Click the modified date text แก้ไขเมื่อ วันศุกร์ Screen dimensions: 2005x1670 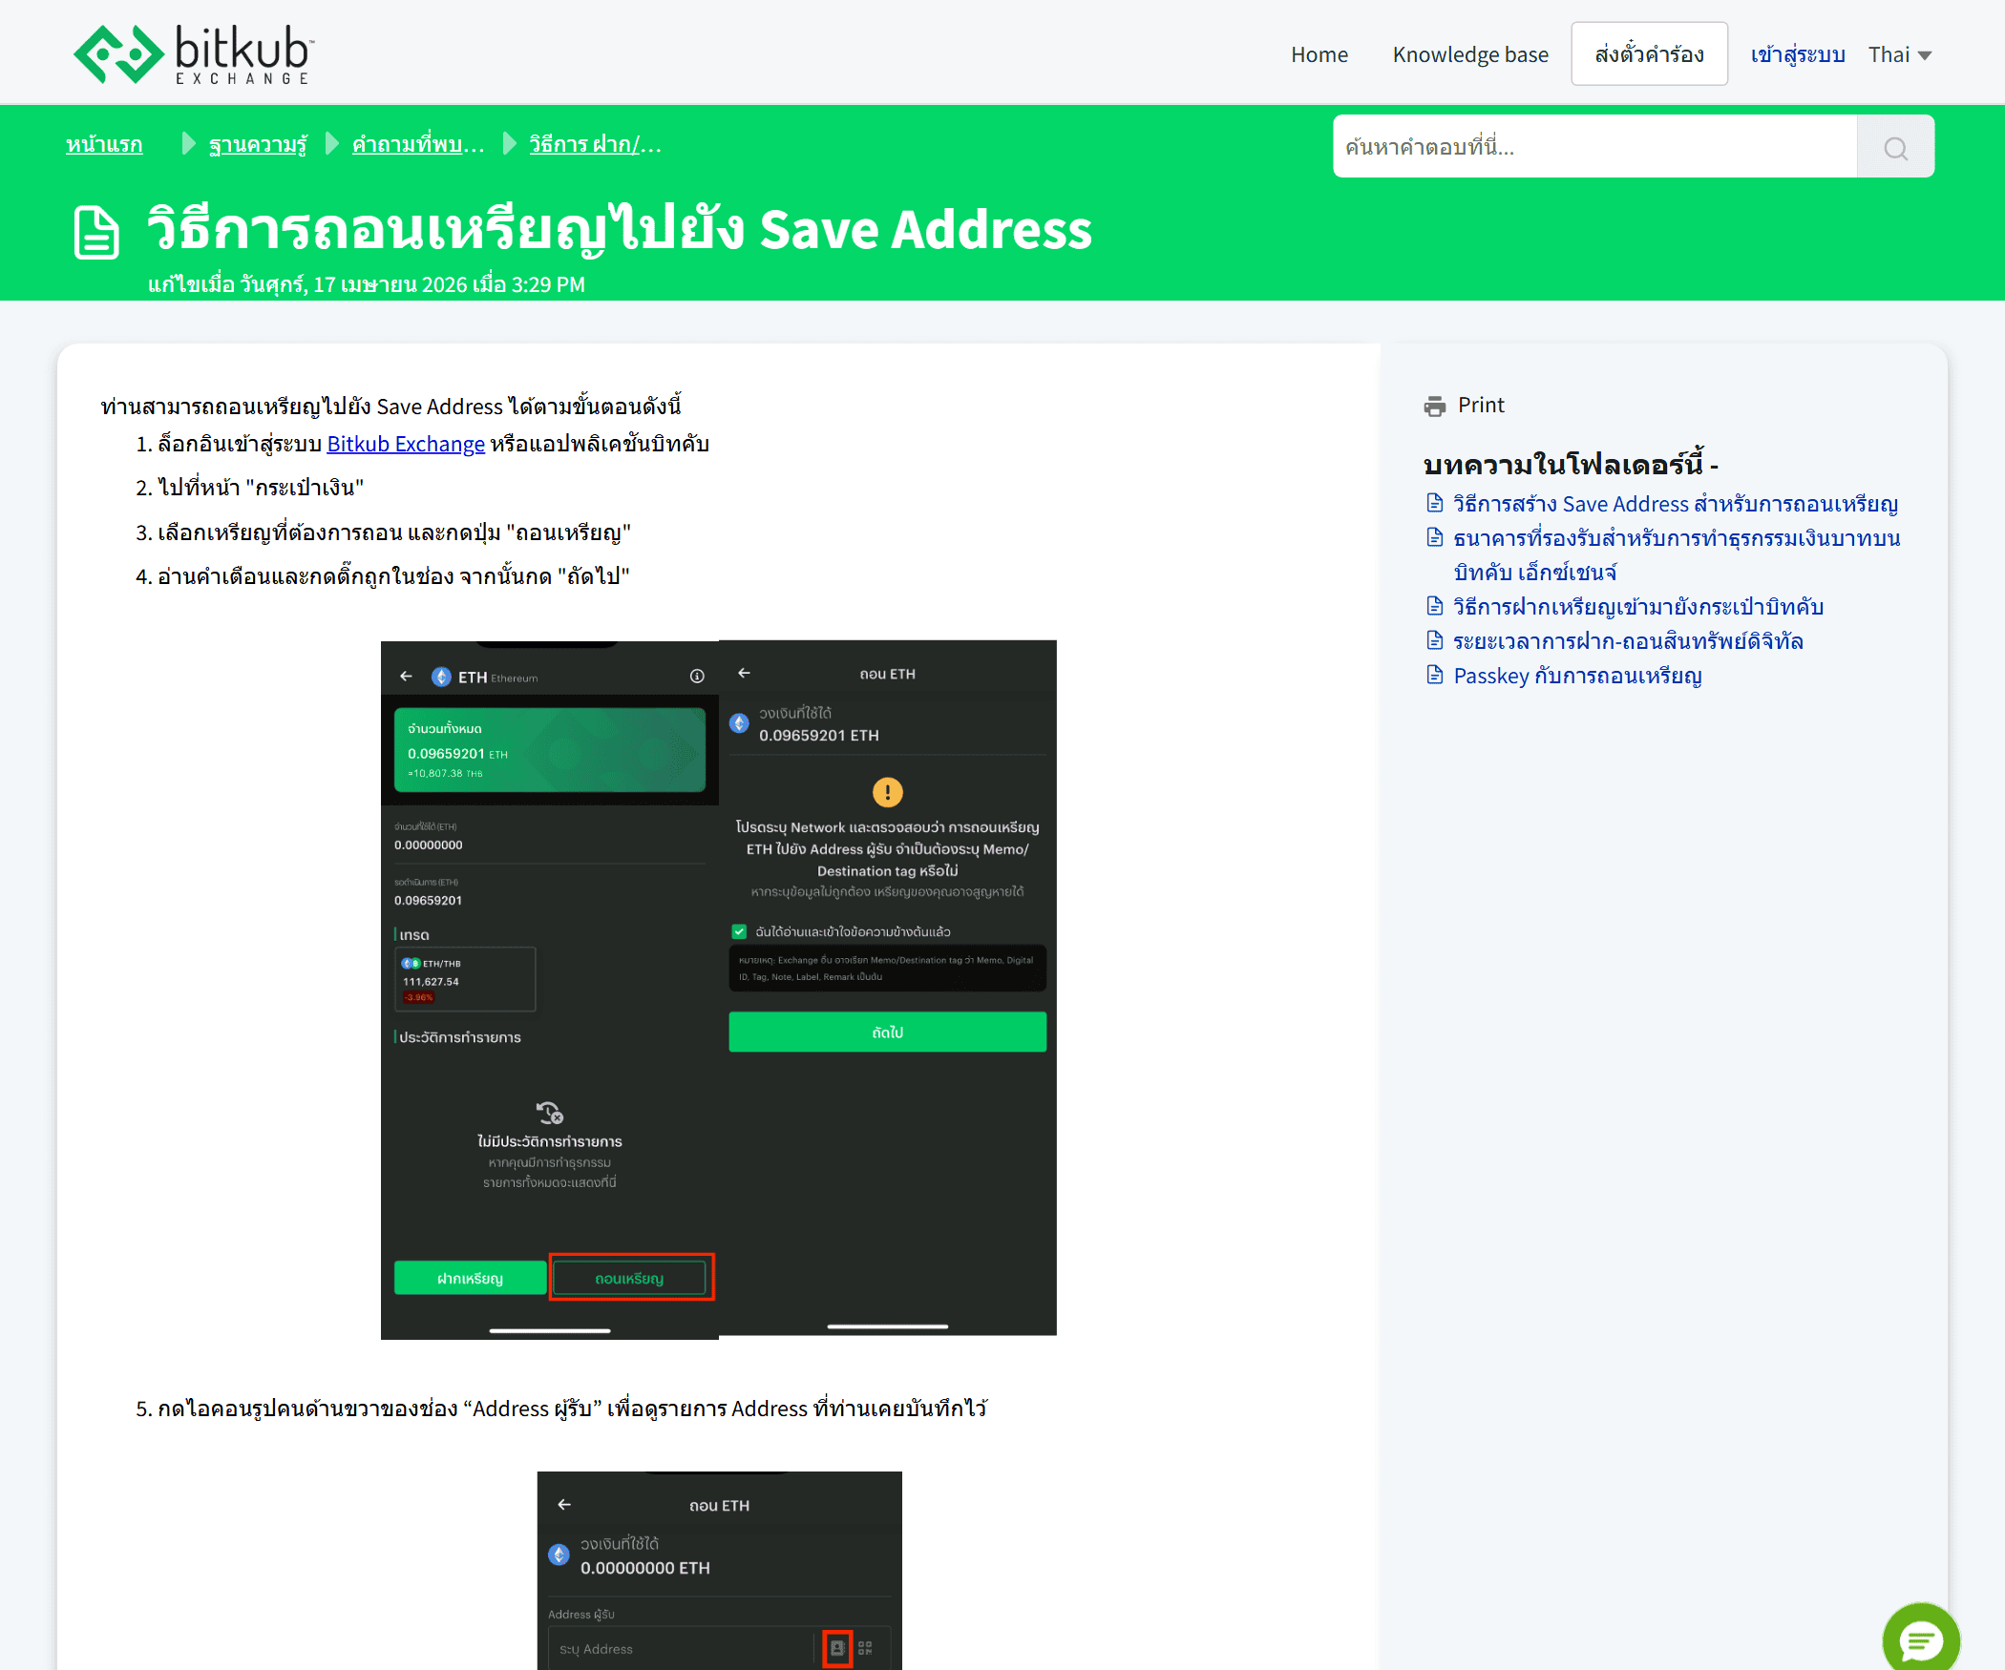(x=367, y=284)
